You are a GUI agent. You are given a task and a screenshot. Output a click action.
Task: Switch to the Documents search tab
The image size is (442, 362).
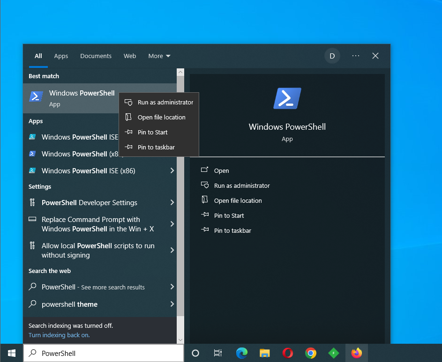click(96, 56)
